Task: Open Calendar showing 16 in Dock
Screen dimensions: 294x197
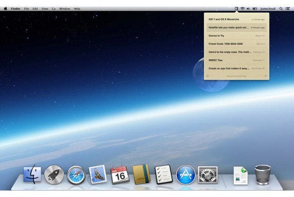Action: pos(120,175)
